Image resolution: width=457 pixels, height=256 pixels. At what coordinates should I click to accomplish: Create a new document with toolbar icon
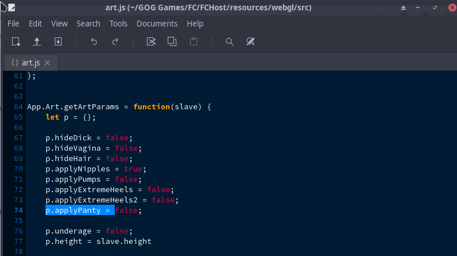(x=16, y=41)
